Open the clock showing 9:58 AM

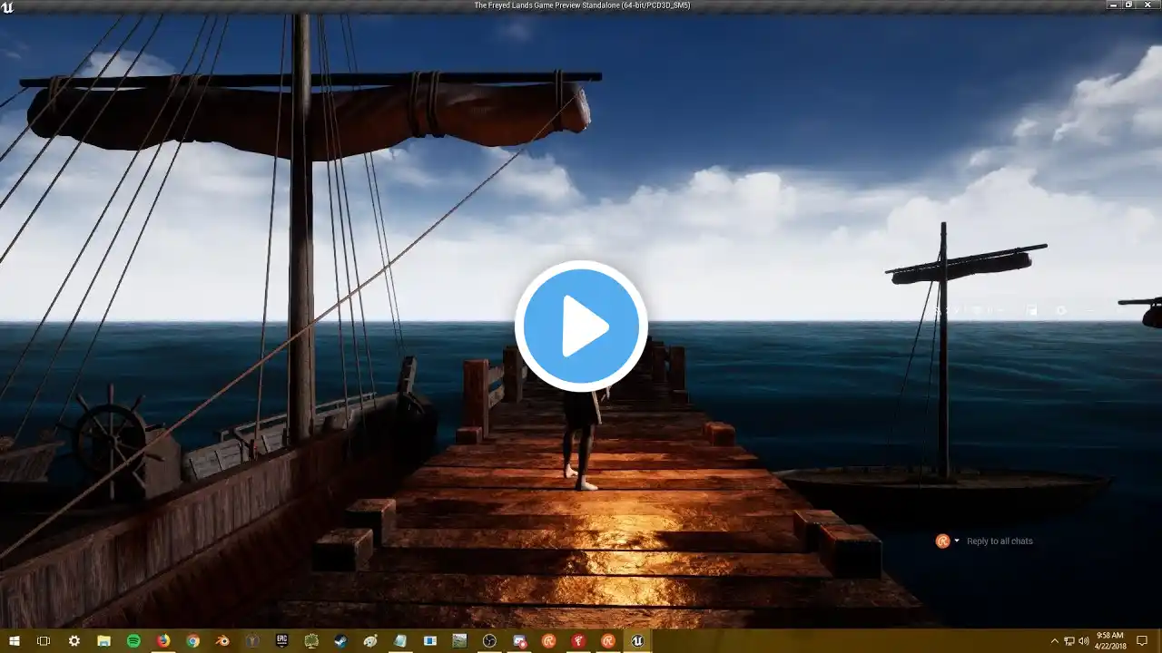[1108, 641]
